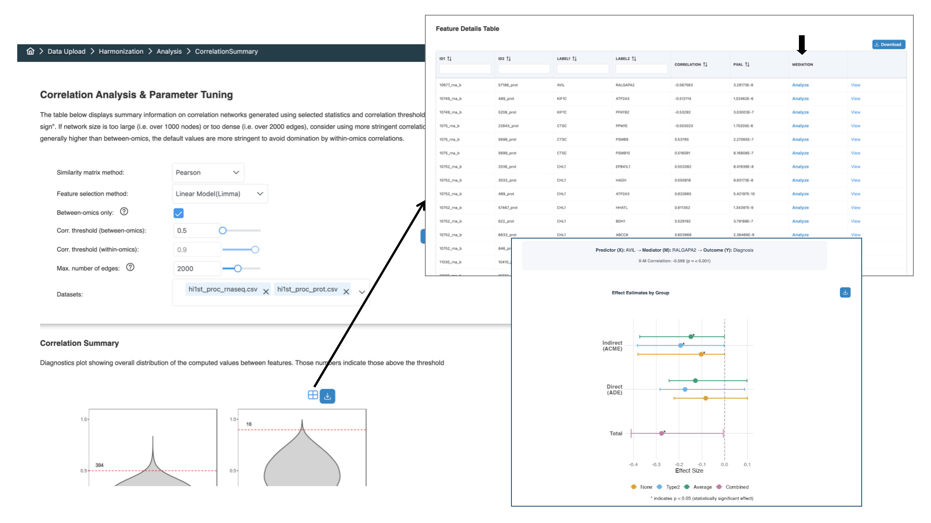
Task: Download the correlation summary plot
Action: pyautogui.click(x=327, y=396)
